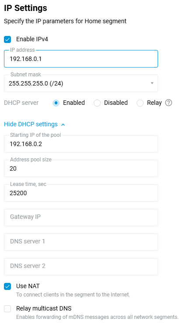The height and width of the screenshot is (325, 183).
Task: Focus the IP address field showing 192.168.0.1
Action: click(81, 59)
